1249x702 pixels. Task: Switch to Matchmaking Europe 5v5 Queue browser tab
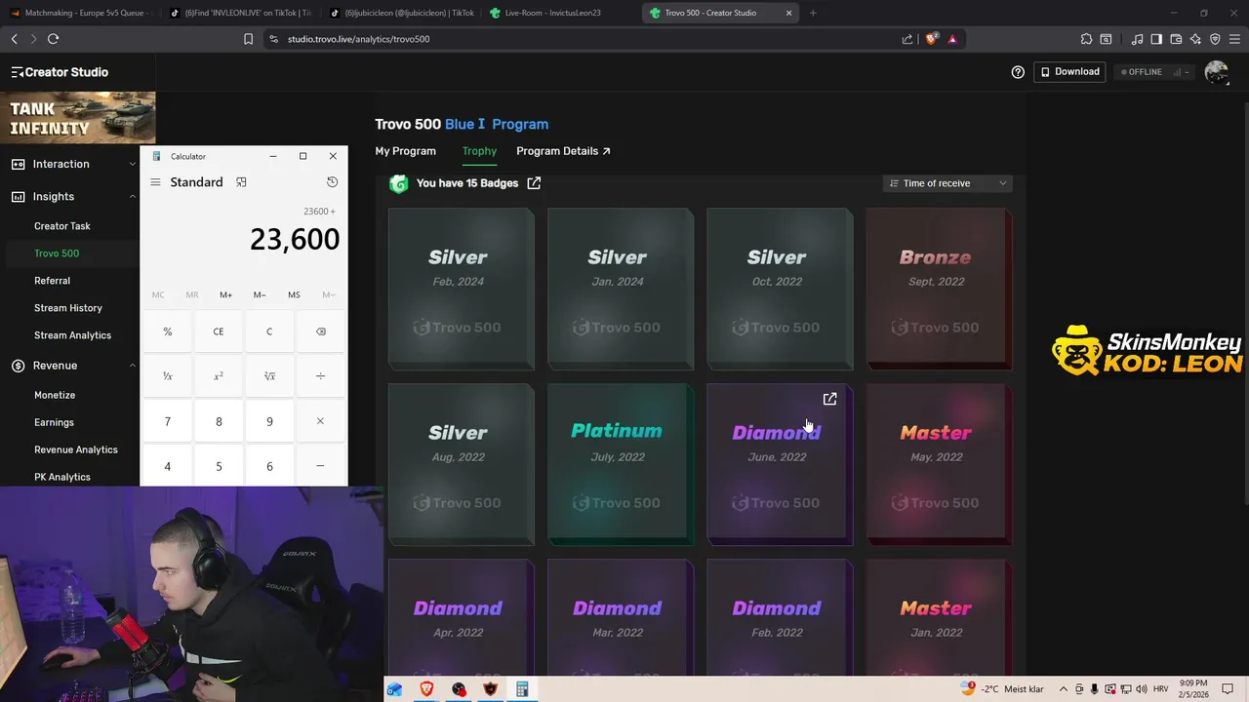click(x=78, y=13)
